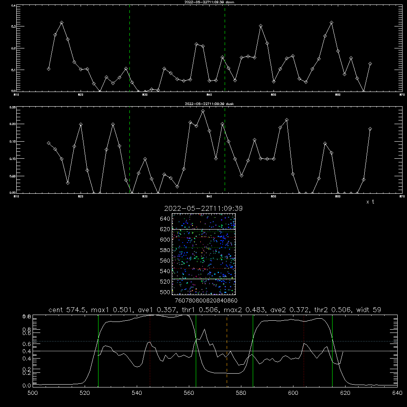
Task: Click the '600' tick label on bottom plot x-axis
Action: click(293, 393)
